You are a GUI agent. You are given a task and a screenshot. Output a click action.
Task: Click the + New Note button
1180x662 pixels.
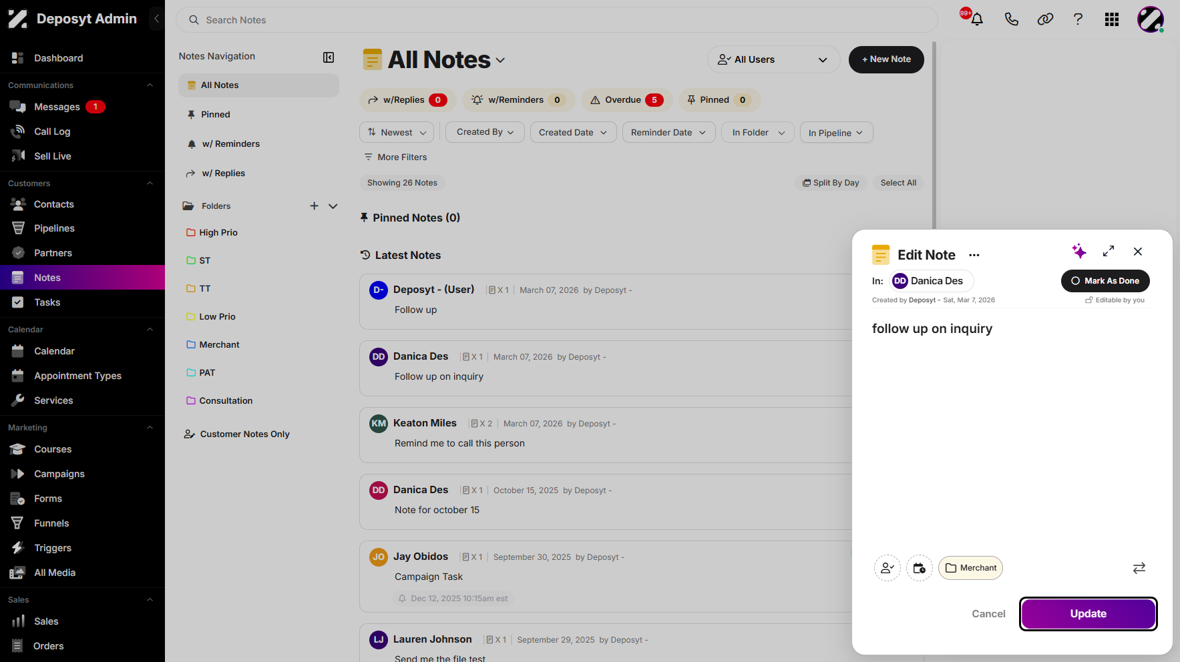[x=886, y=59]
